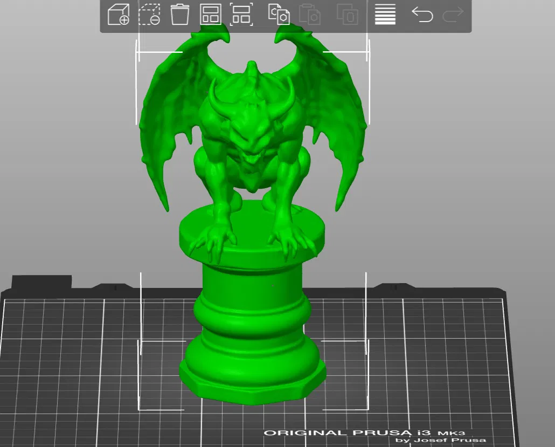Click the Paste icon in toolbar
The height and width of the screenshot is (447, 555).
[x=310, y=15]
